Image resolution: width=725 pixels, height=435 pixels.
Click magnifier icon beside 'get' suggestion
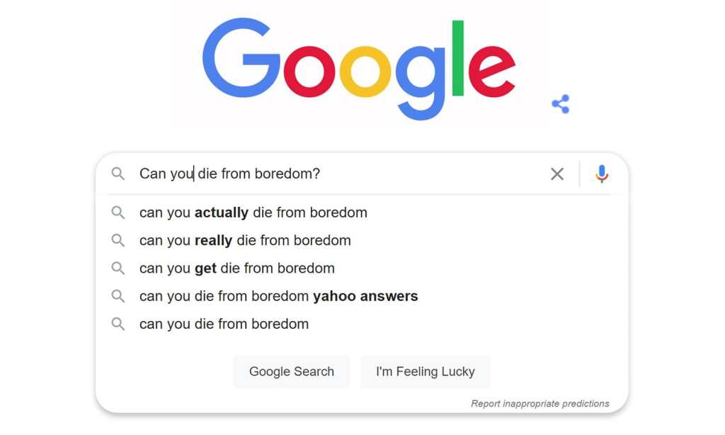(x=118, y=269)
